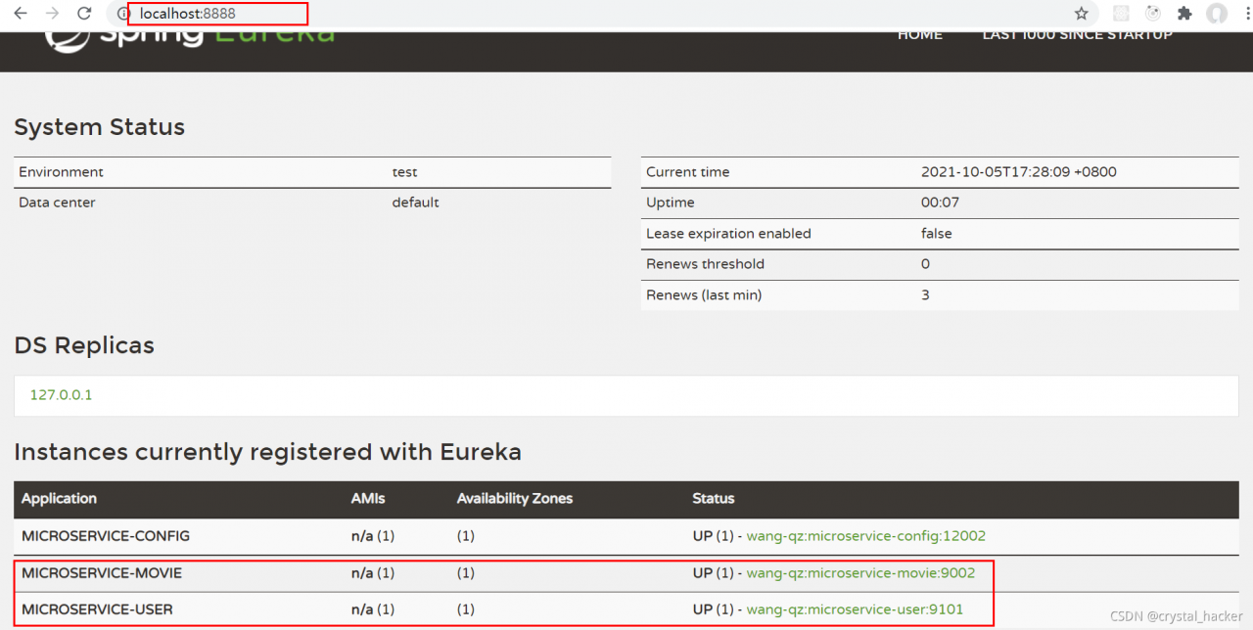Click n/a (1) AMIs cell for MICROSERVICE-USER
The width and height of the screenshot is (1253, 630).
coord(373,609)
